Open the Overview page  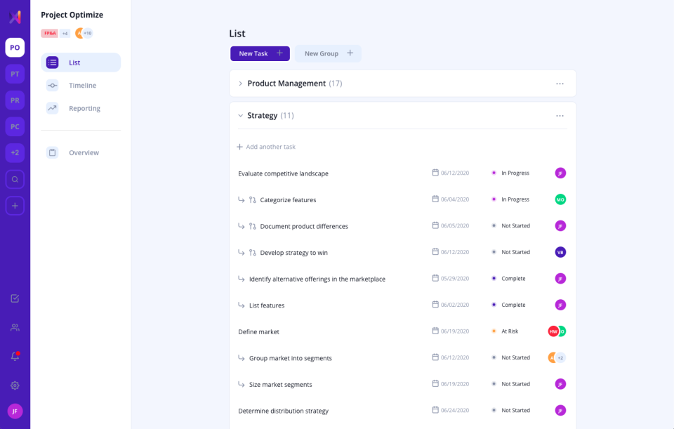[x=83, y=152]
